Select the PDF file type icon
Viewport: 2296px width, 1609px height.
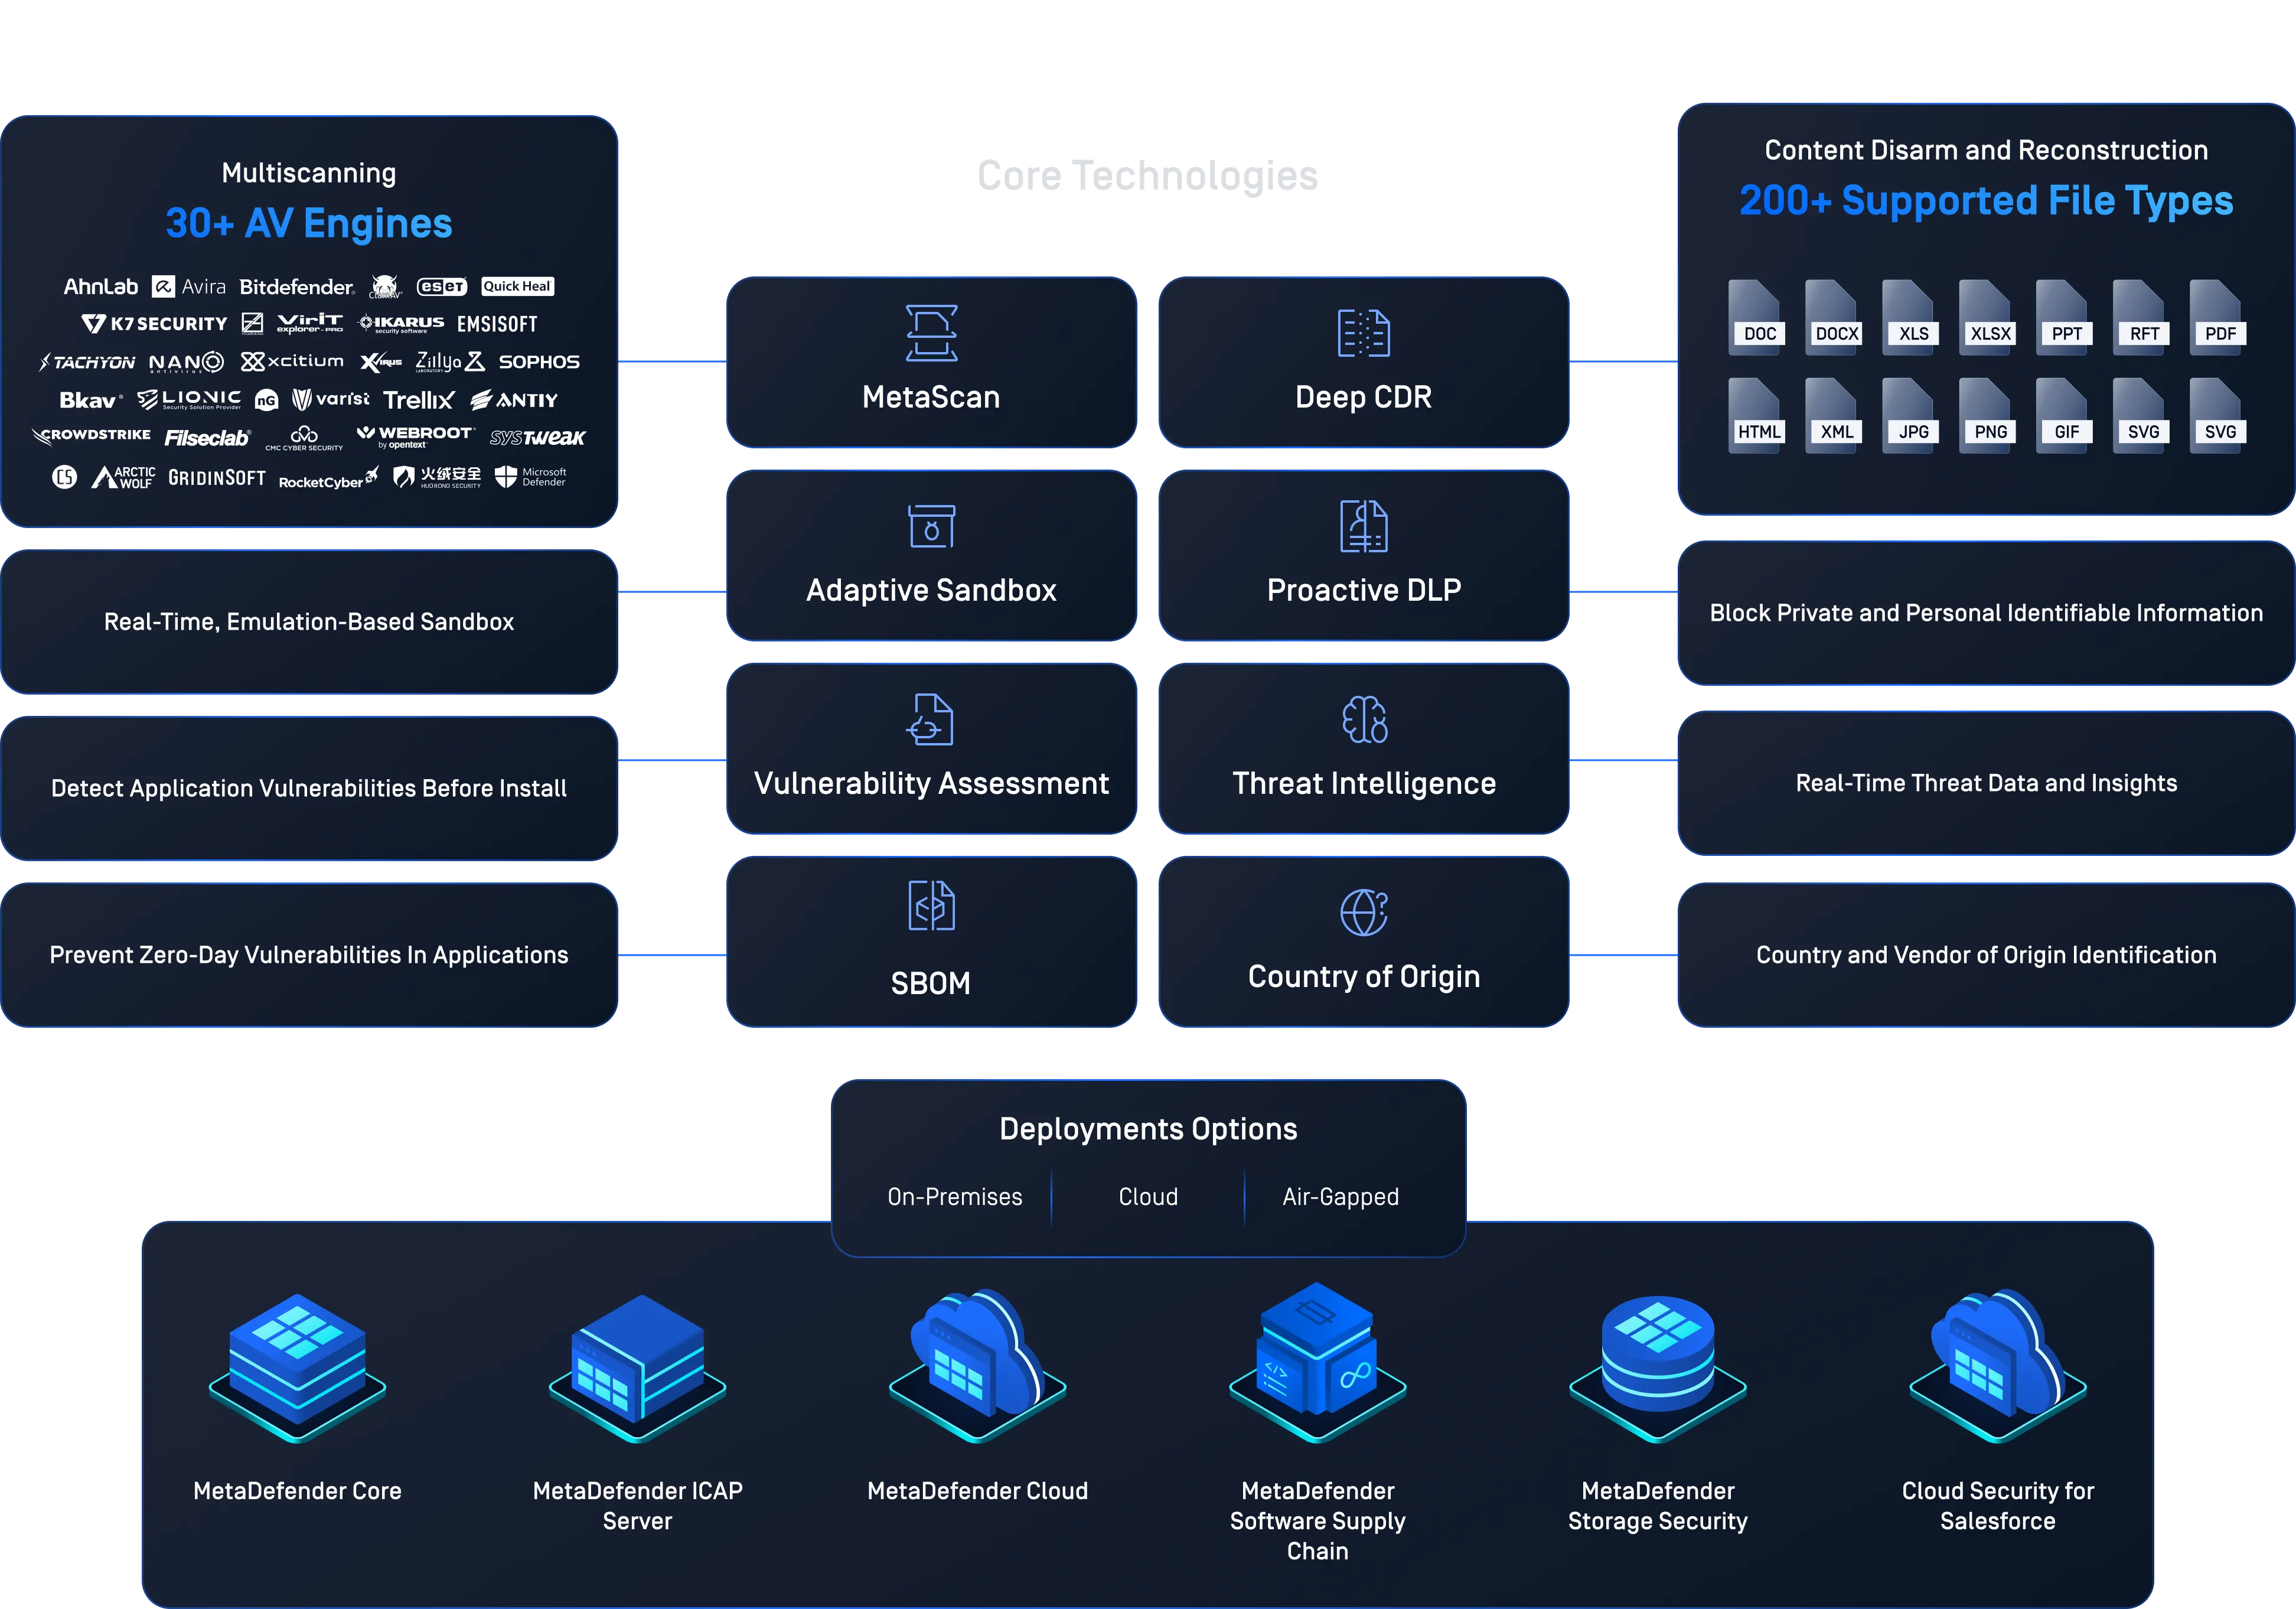2217,318
